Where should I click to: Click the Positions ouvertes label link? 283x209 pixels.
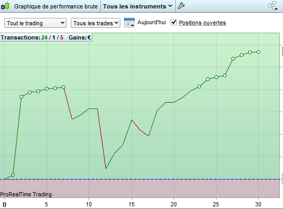click(202, 23)
